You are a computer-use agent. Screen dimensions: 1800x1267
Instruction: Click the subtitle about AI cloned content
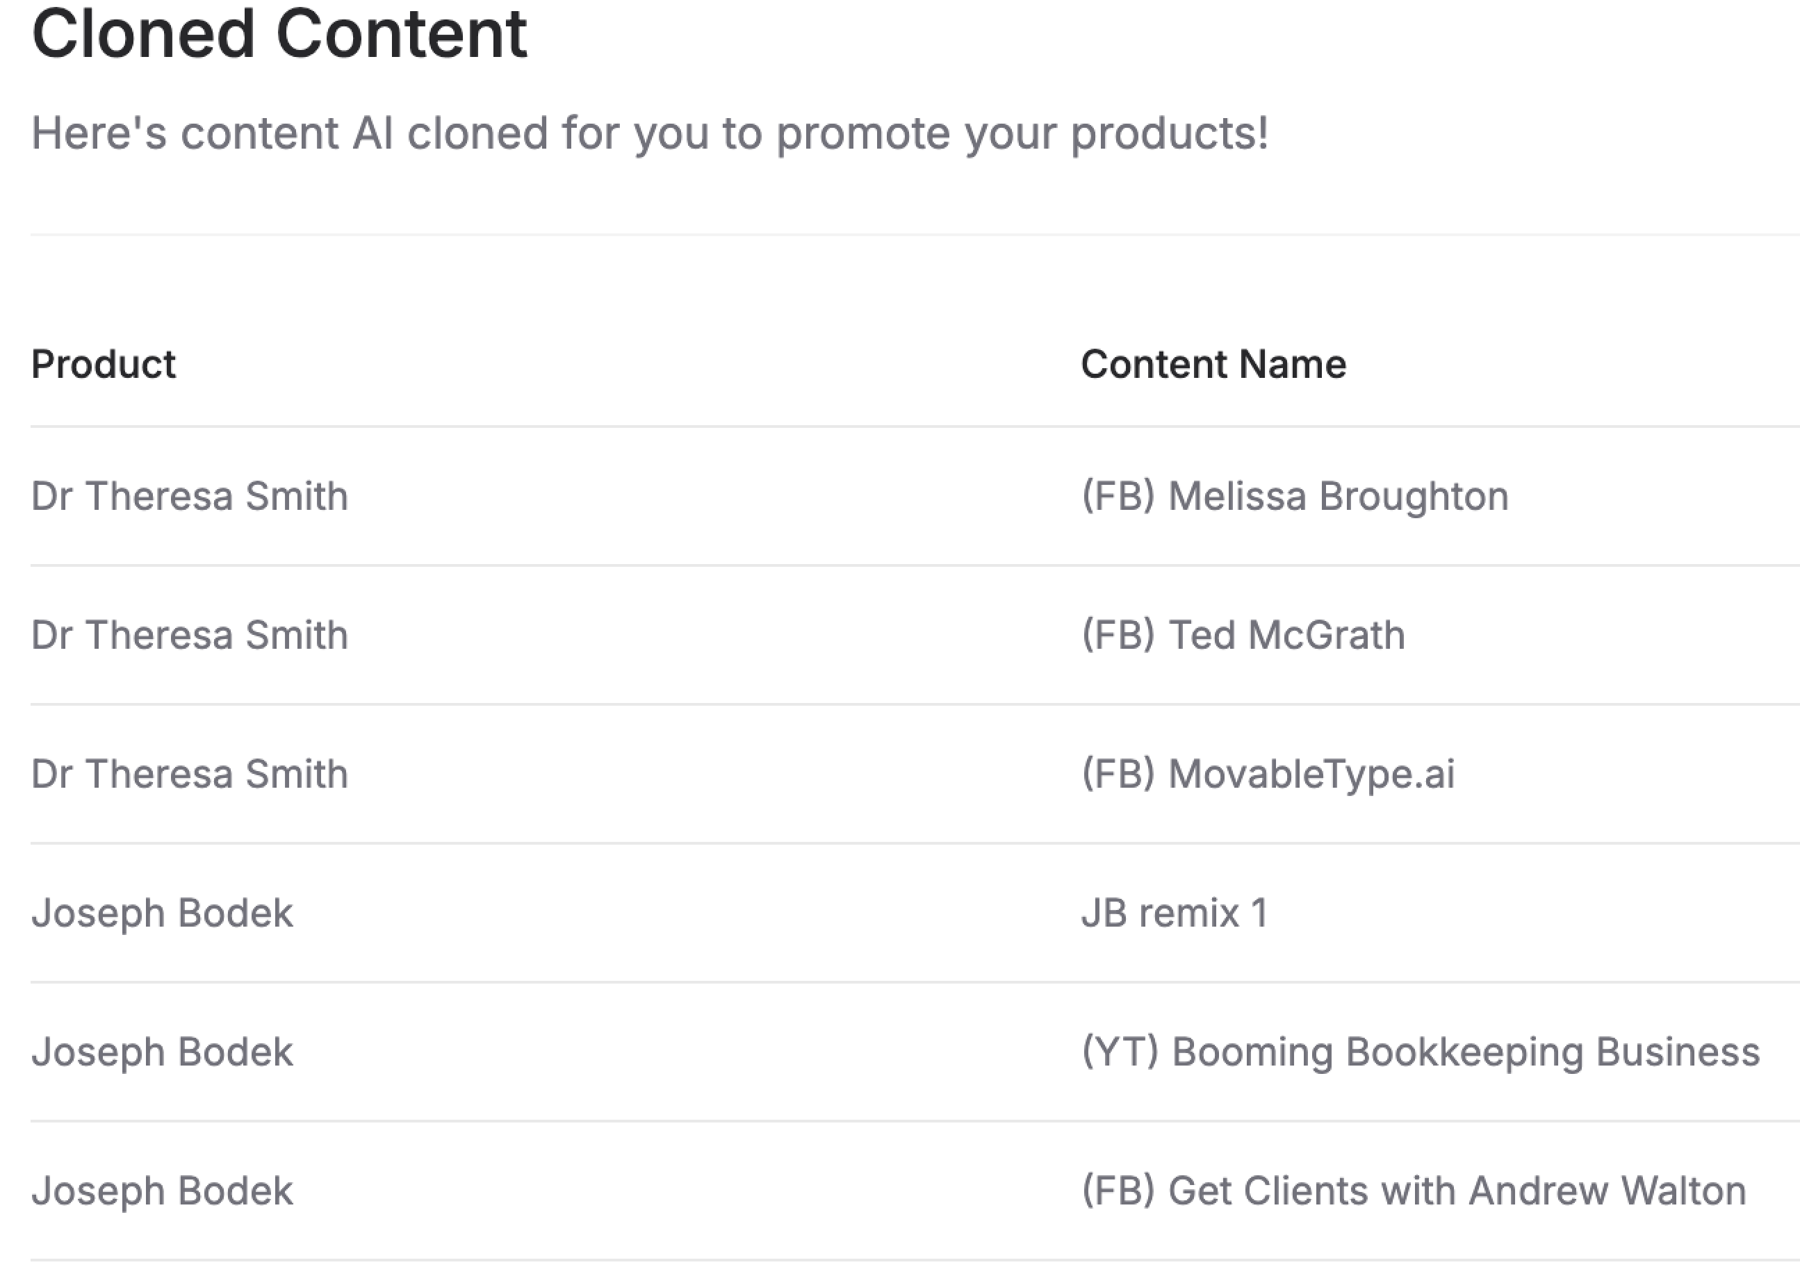(x=649, y=133)
